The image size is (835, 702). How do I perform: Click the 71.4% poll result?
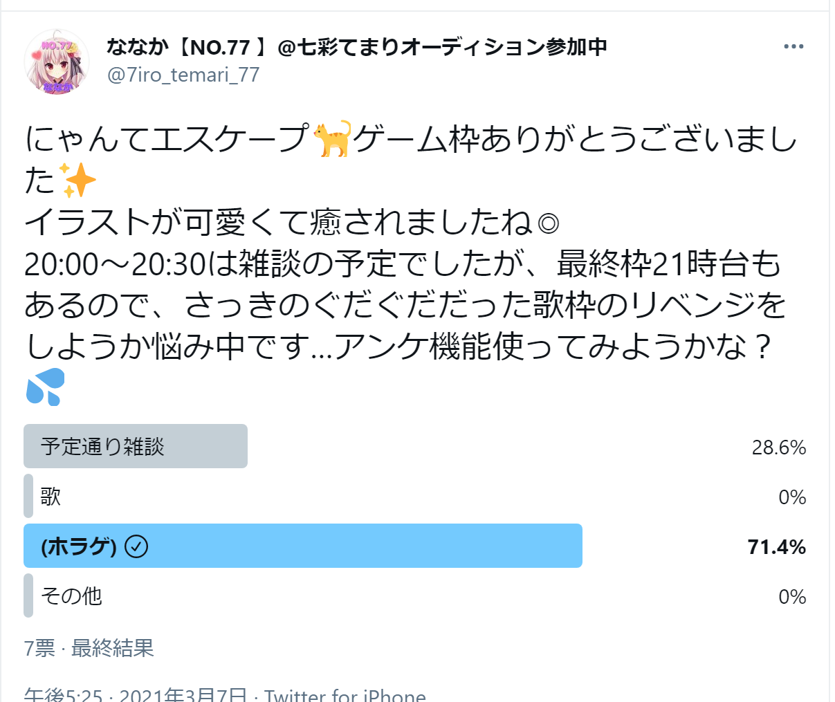[x=776, y=547]
